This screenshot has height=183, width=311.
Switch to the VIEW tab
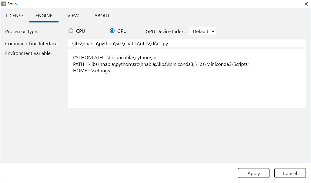[x=73, y=16]
